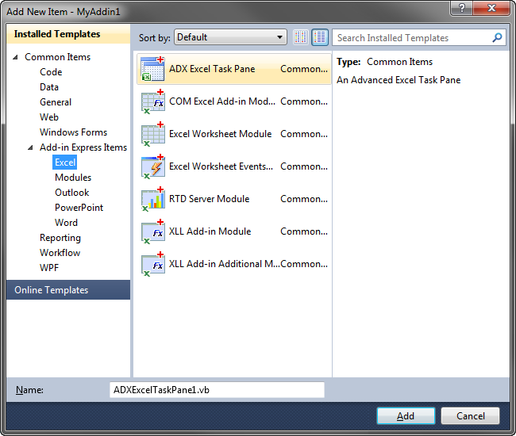The height and width of the screenshot is (436, 516).
Task: Select the General category
Action: (56, 102)
